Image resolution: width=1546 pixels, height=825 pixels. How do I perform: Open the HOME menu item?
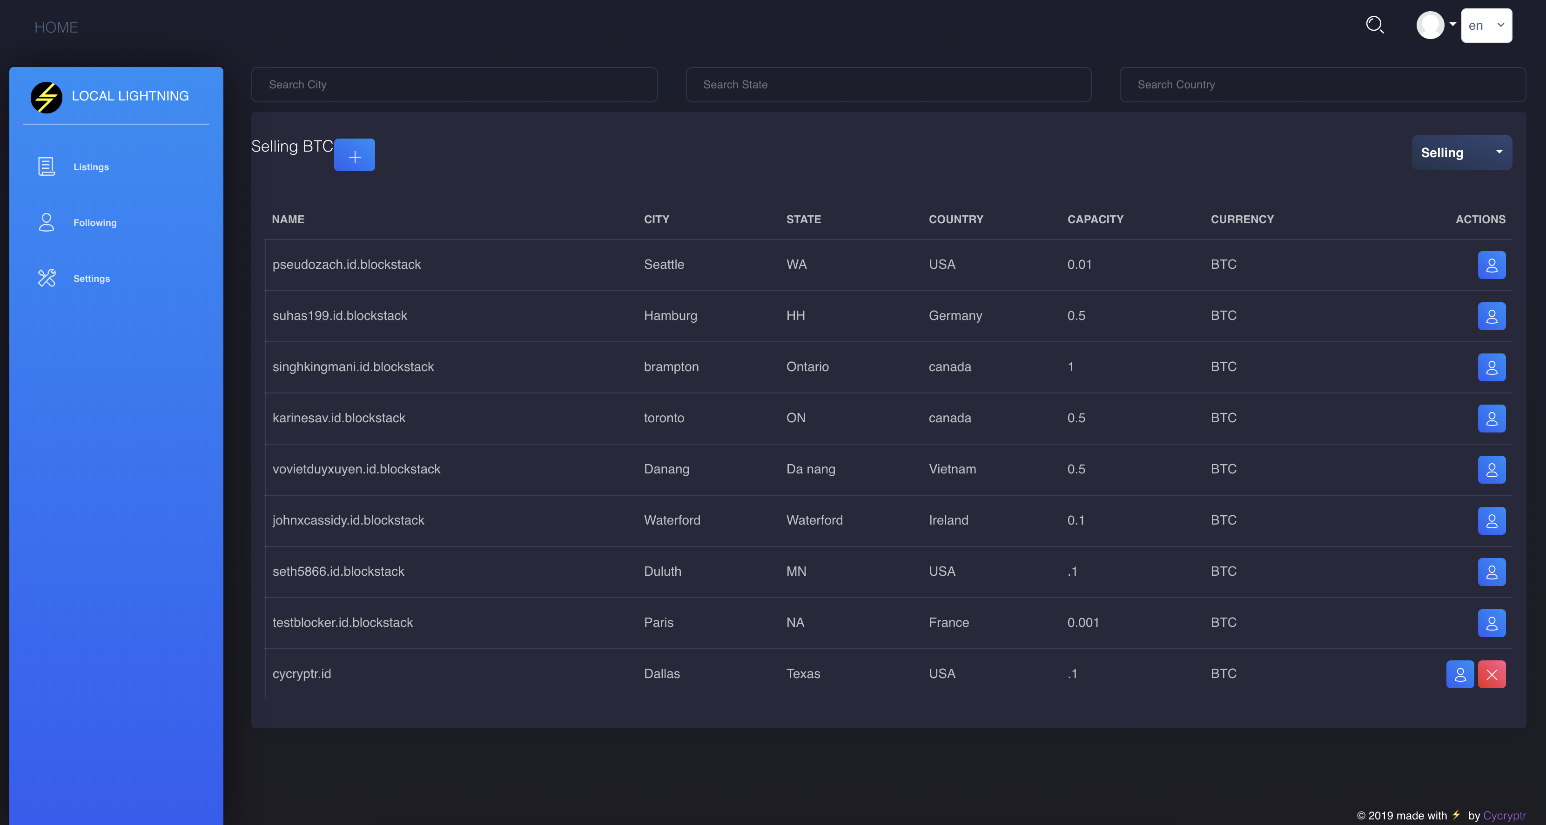56,27
